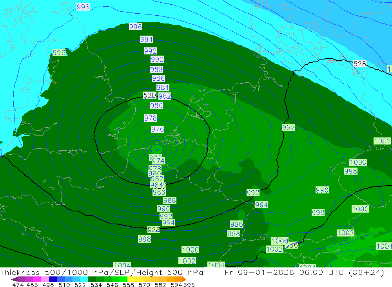Select the first yellow swatch after green
392x287 pixels.
point(131,279)
